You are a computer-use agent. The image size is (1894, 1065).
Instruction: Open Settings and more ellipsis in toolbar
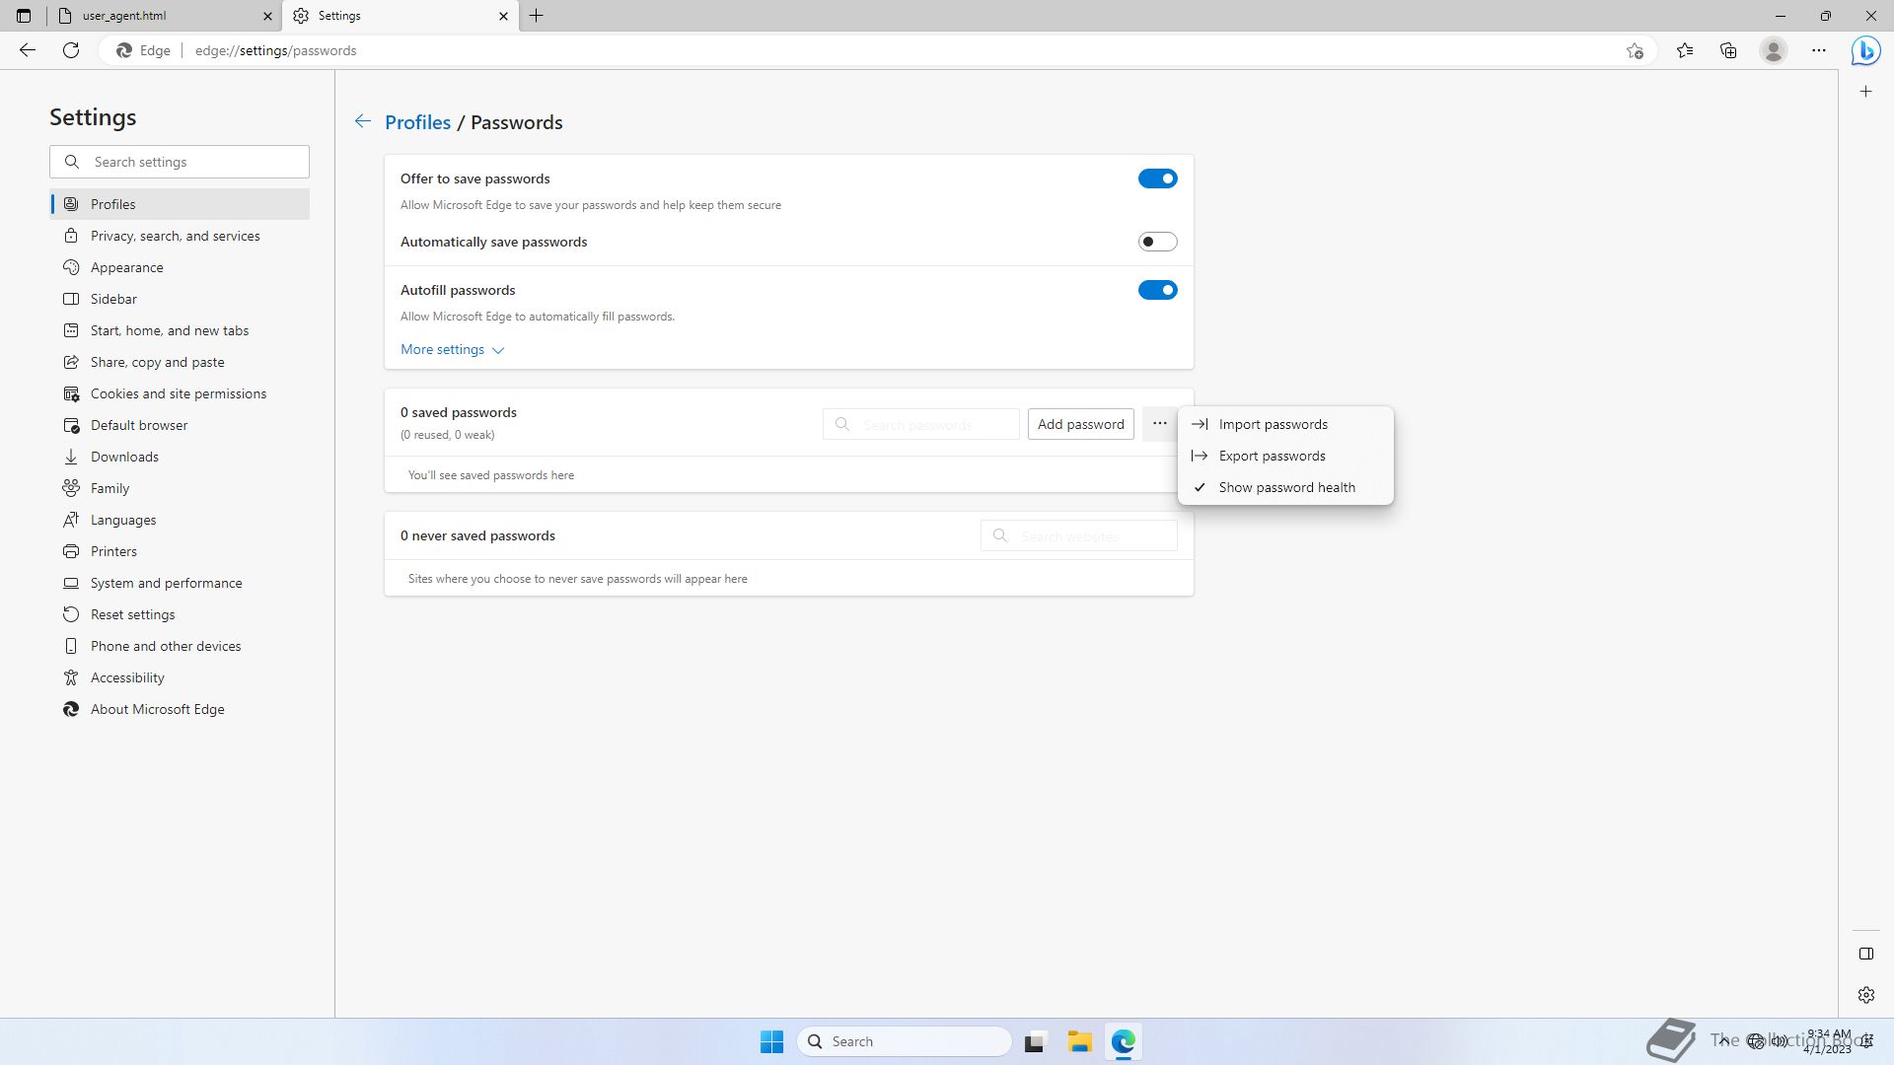coord(1819,50)
